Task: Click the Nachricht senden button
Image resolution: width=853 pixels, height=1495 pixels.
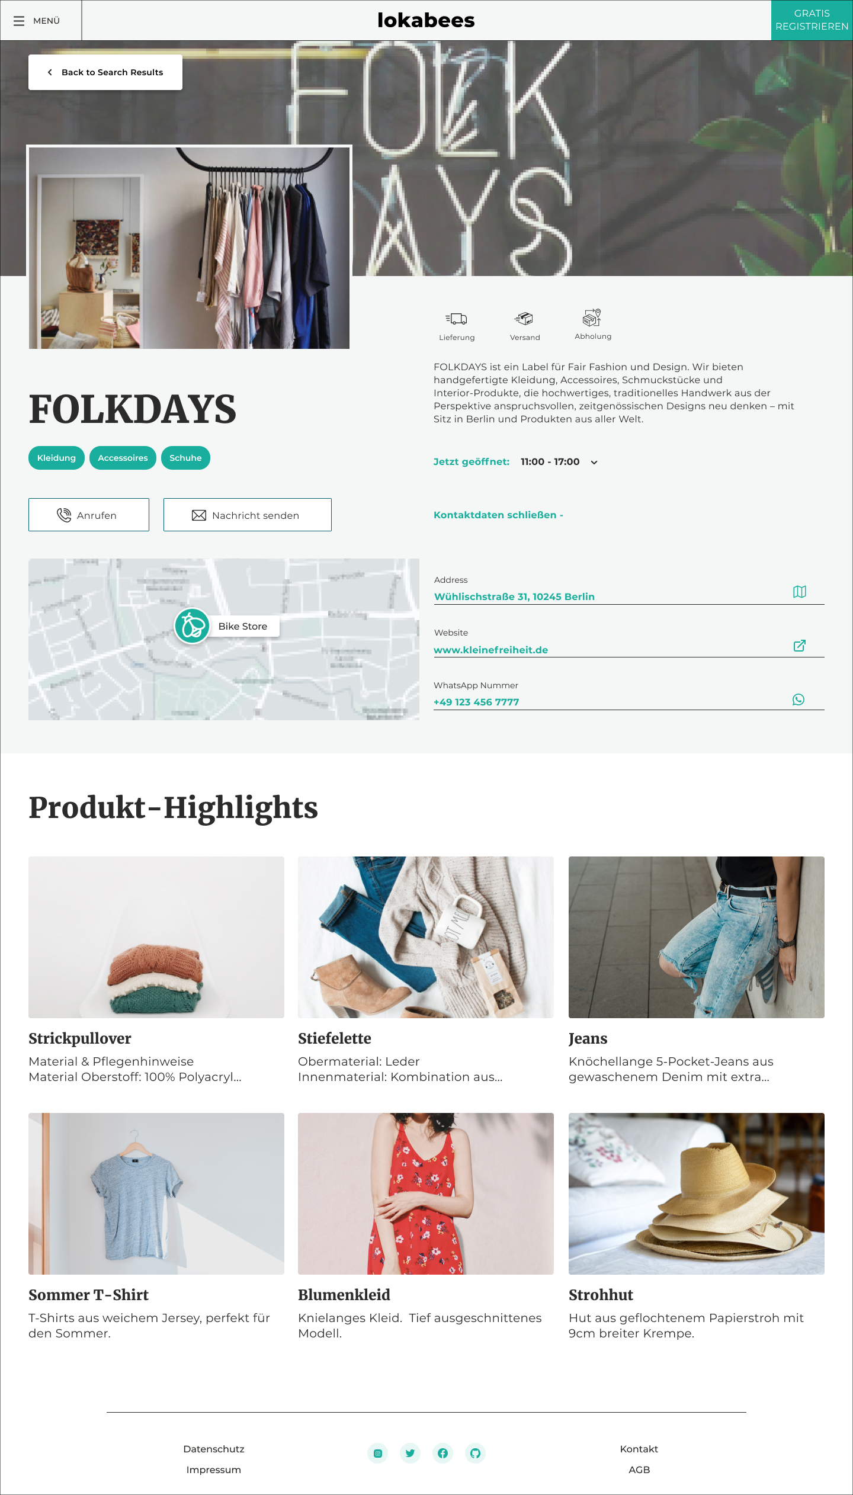Action: click(248, 515)
